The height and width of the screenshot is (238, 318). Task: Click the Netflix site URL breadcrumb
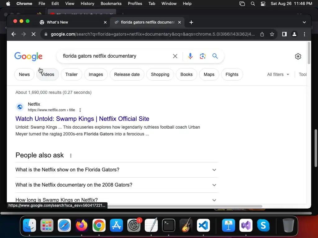[51, 110]
